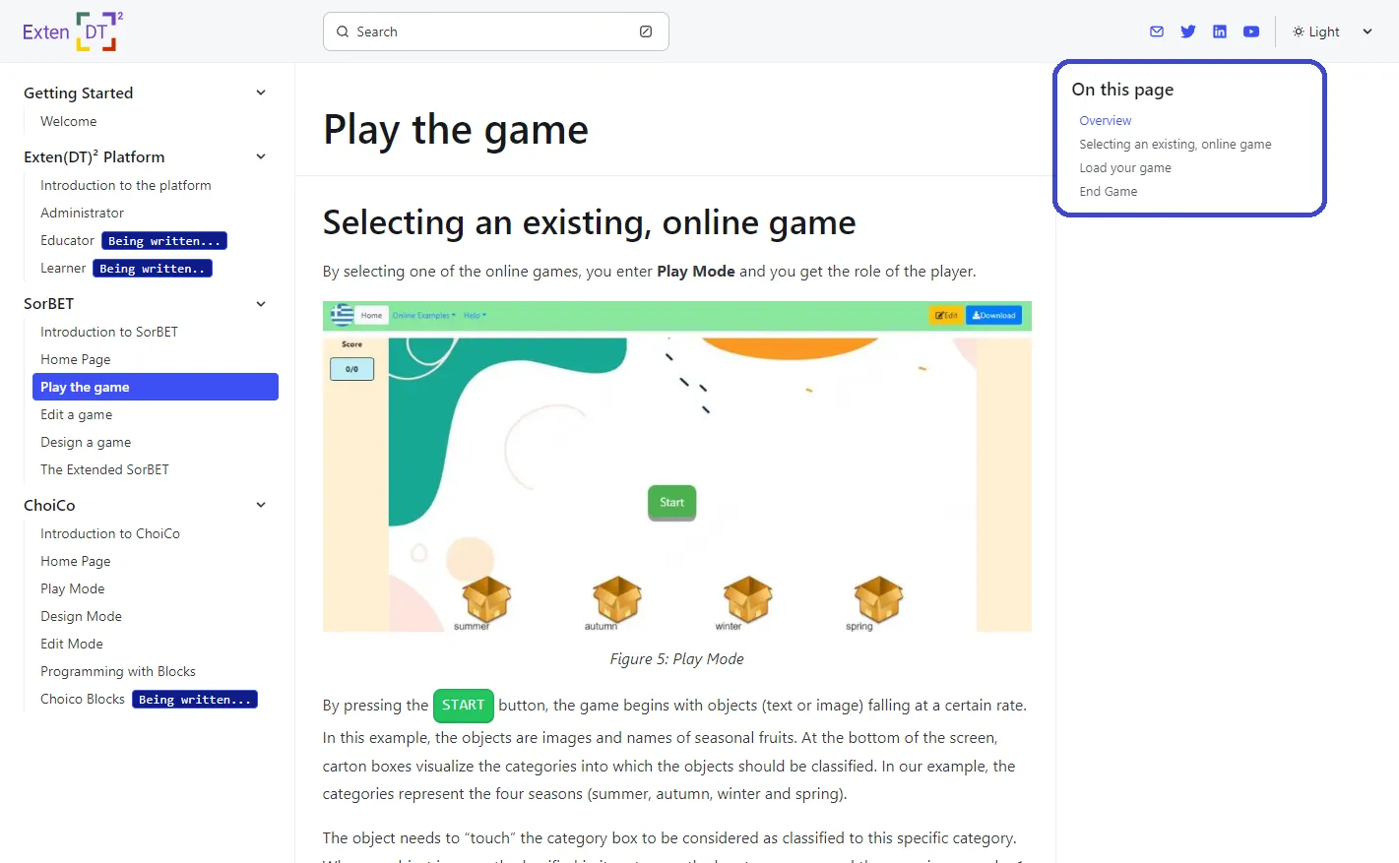Viewport: 1399px width, 863px height.
Task: Click the End Game contents link
Action: coord(1109,192)
